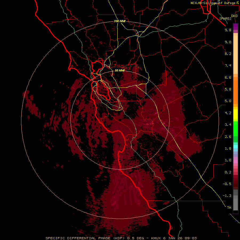240x240 pixels.
Task: Click the -1.3 scale label
Action: [x=227, y=196]
